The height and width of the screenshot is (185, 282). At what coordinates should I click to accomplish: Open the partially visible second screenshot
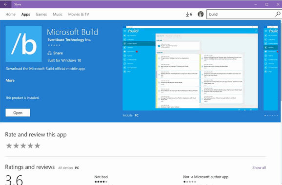coord(271,68)
